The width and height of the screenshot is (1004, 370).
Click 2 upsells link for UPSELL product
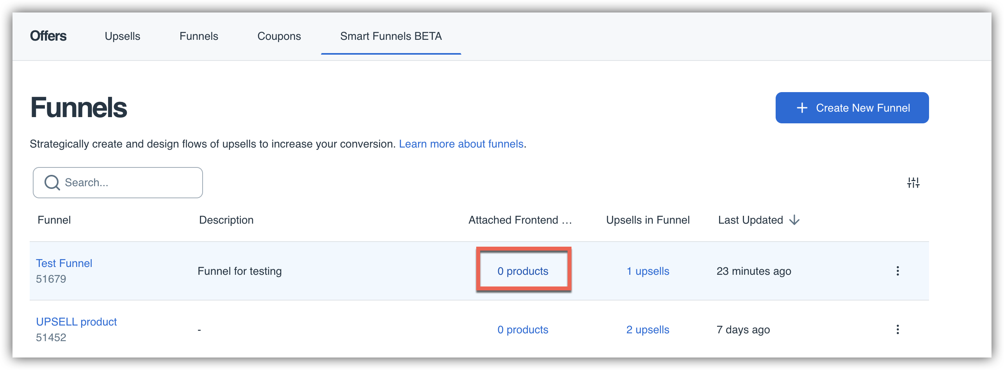click(x=648, y=330)
